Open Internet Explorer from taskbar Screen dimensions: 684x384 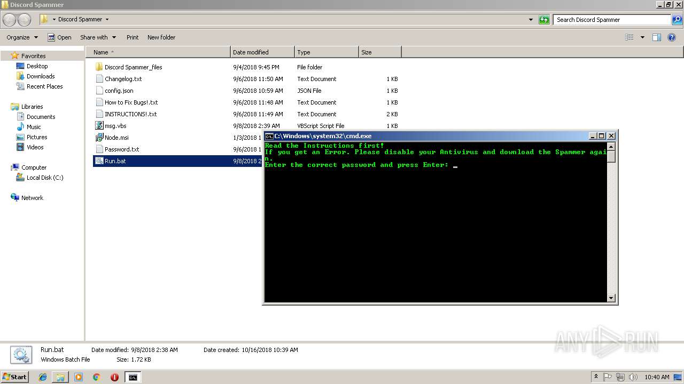(43, 377)
